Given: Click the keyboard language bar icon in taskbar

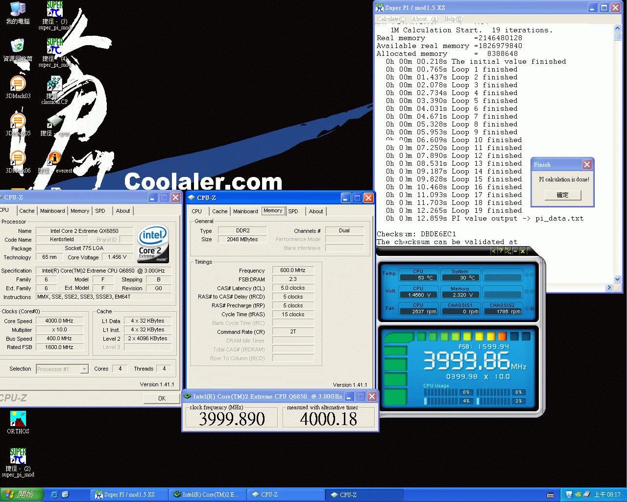Looking at the screenshot, I should point(550,495).
